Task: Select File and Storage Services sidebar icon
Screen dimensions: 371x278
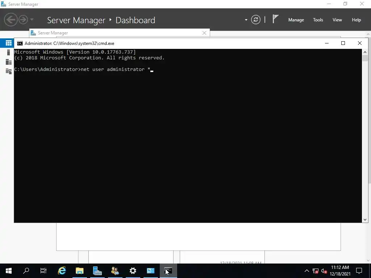Action: click(9, 71)
